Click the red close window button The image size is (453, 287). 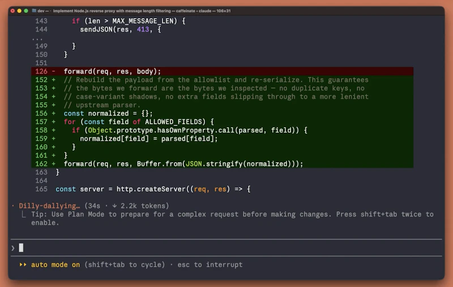coord(12,11)
